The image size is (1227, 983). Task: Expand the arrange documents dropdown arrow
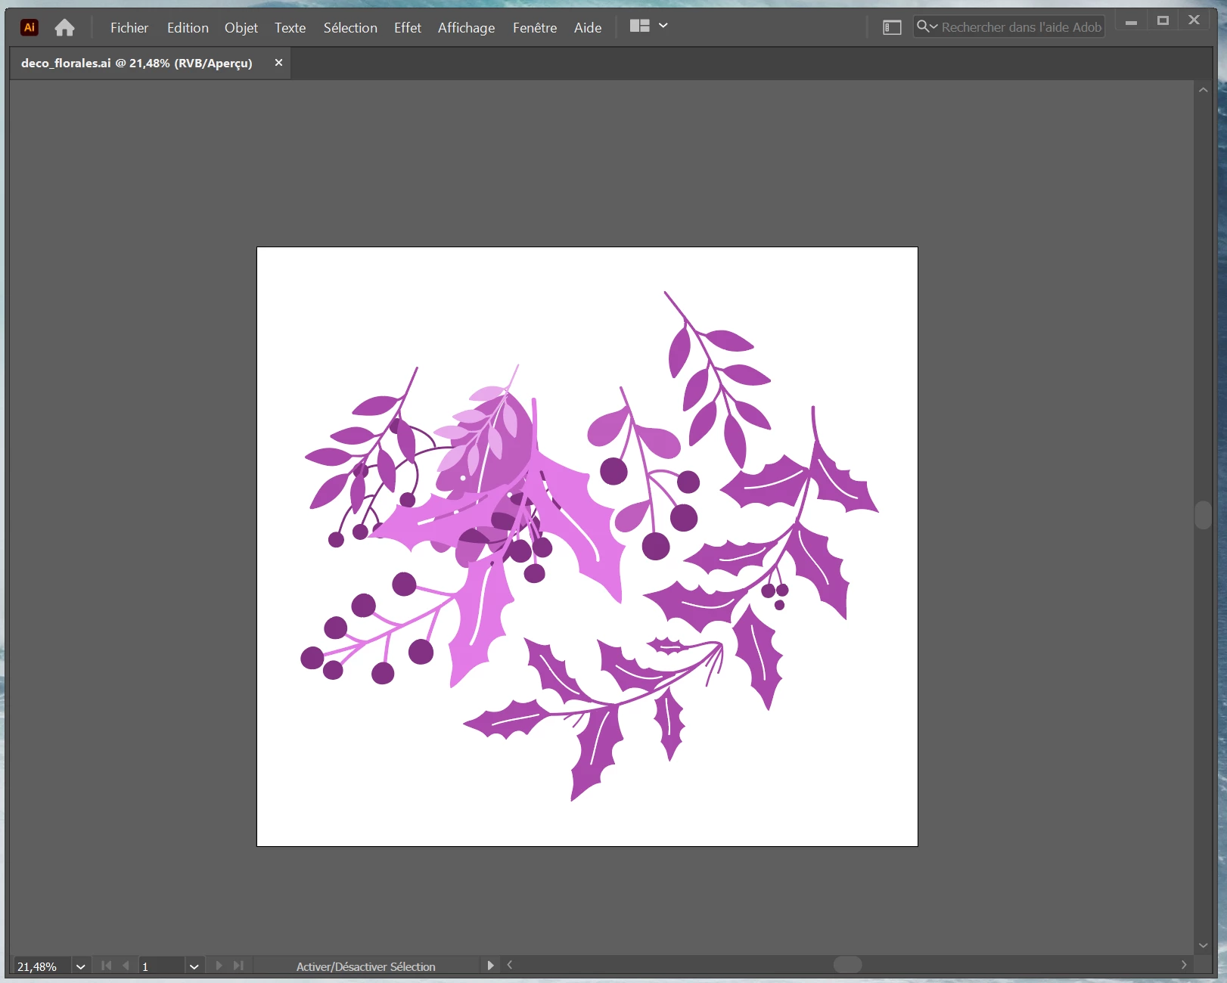pos(663,26)
